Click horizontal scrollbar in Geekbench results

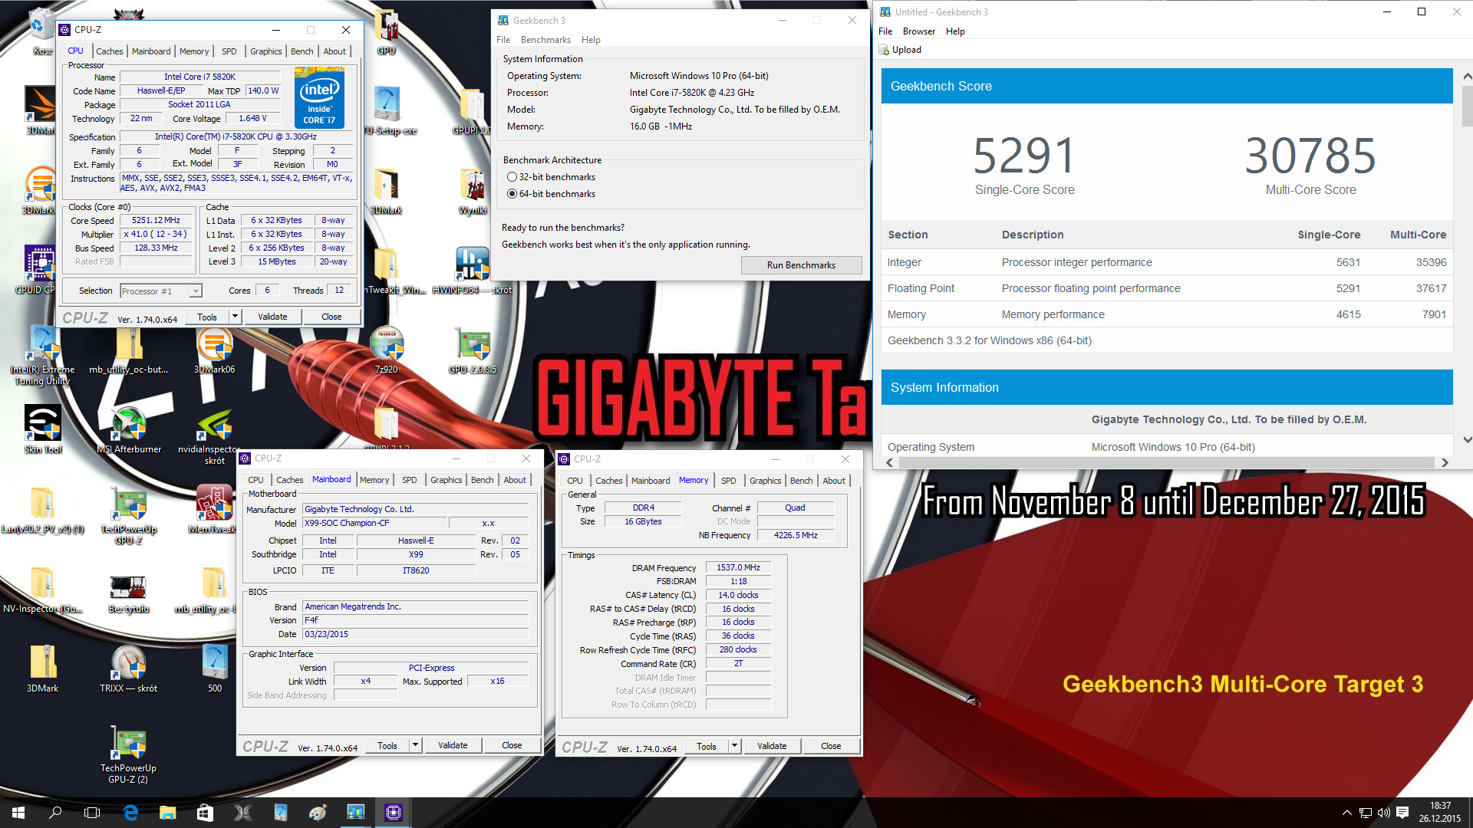click(x=1166, y=462)
